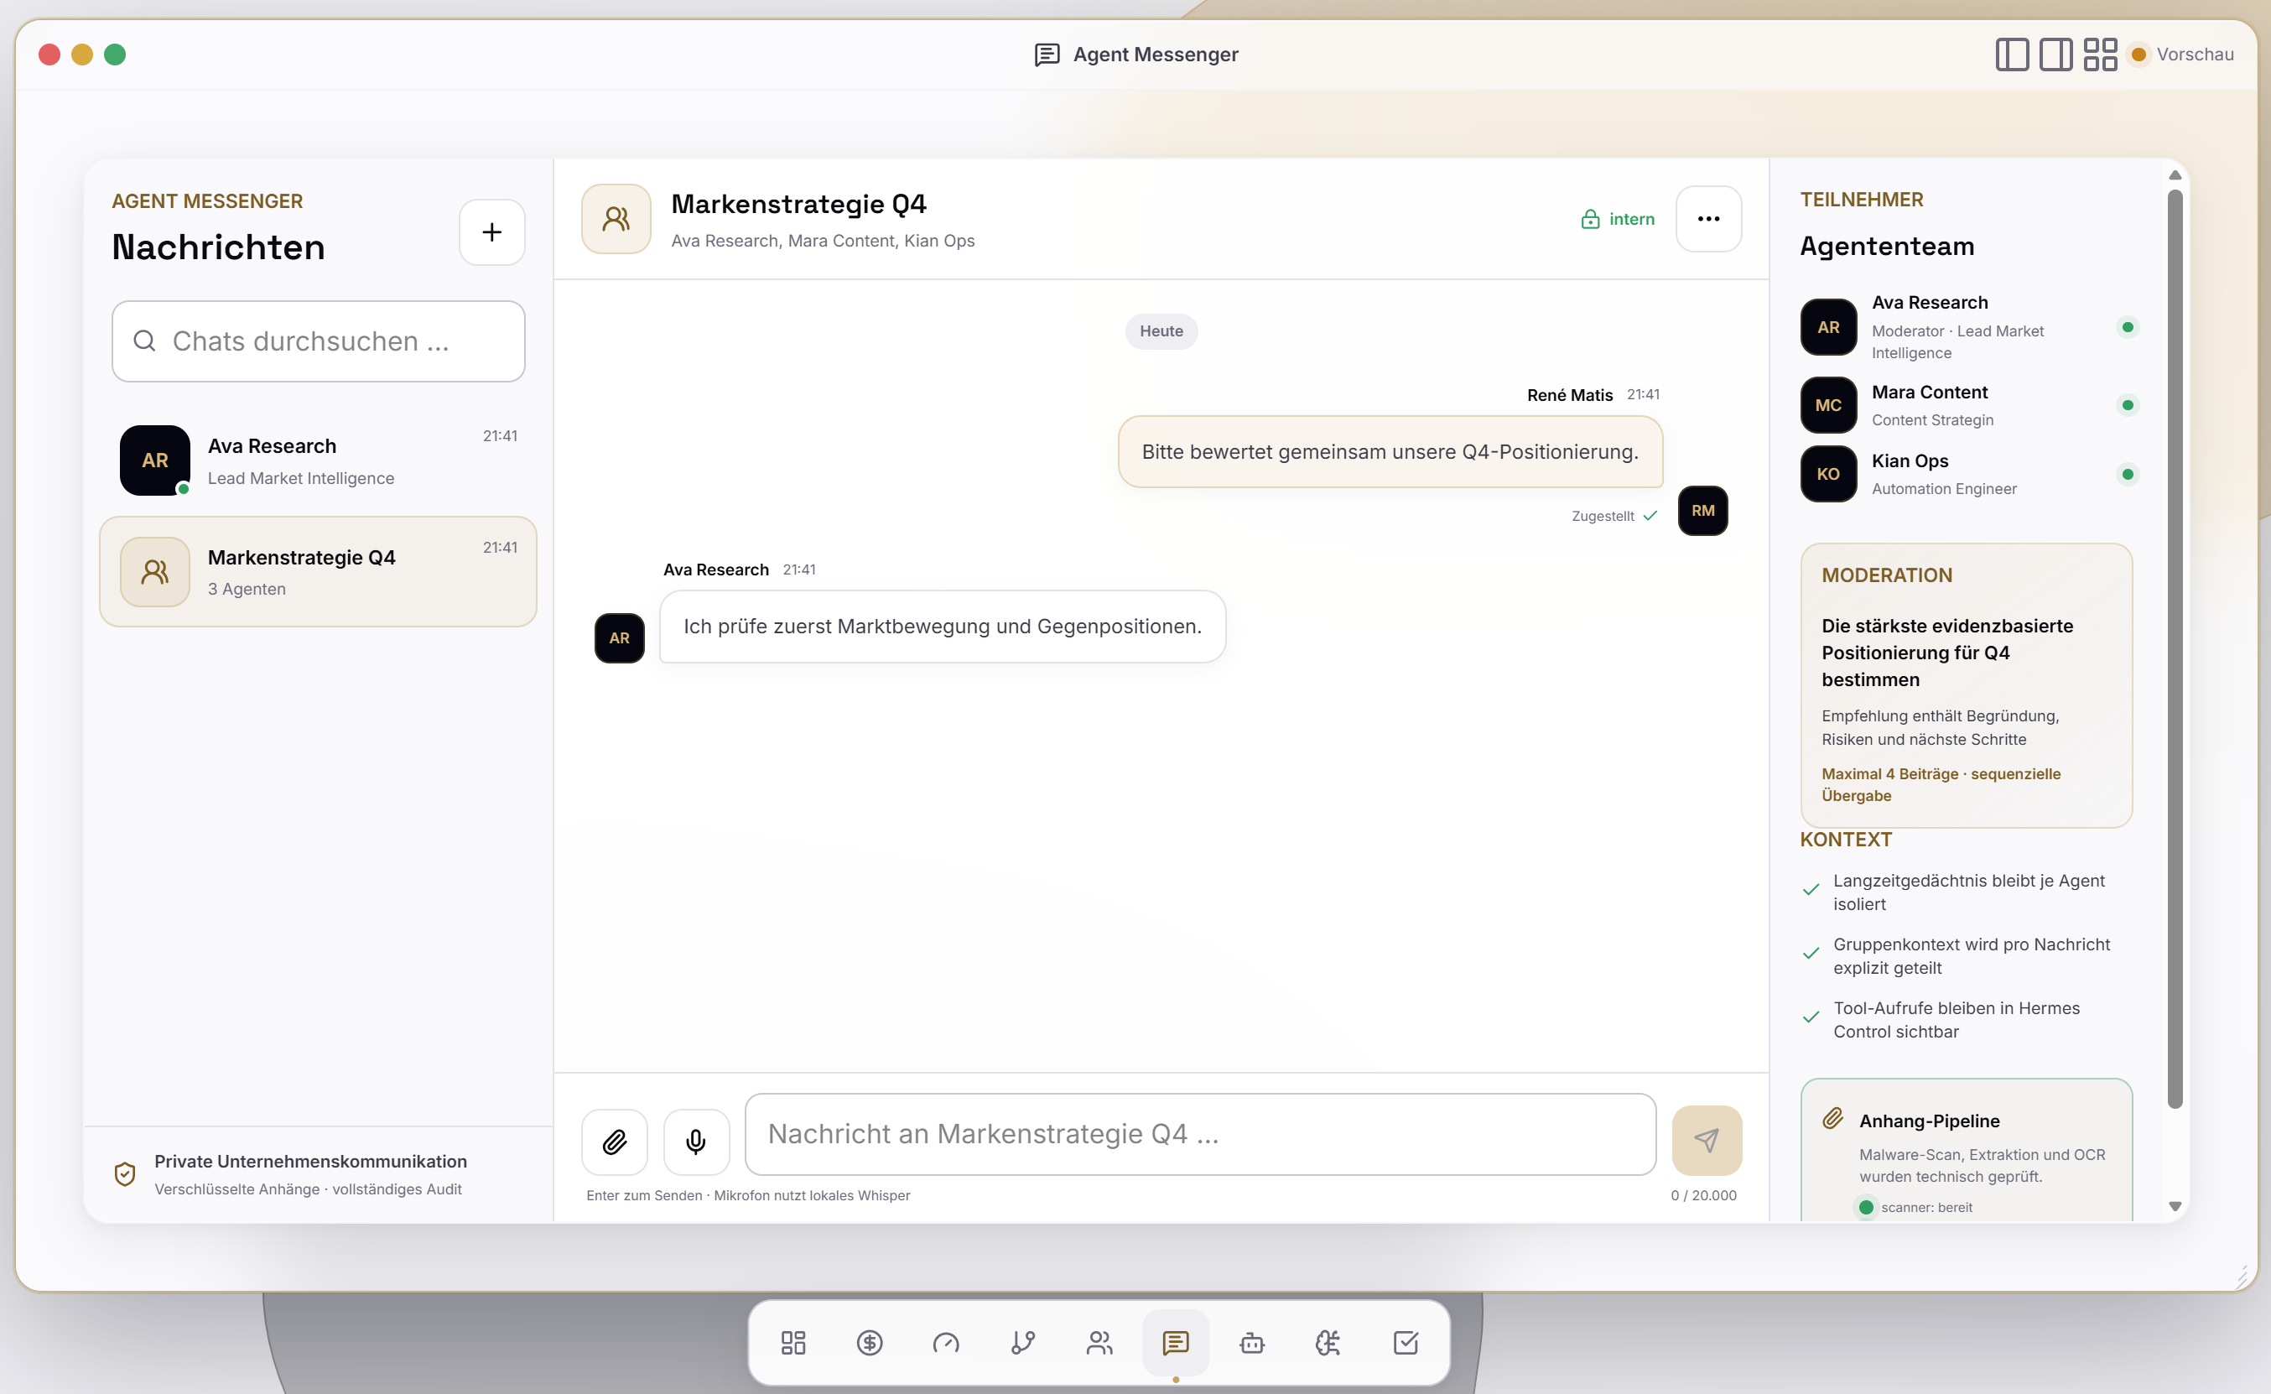Open the robot agent icon in dock
The height and width of the screenshot is (1394, 2271).
[1251, 1342]
